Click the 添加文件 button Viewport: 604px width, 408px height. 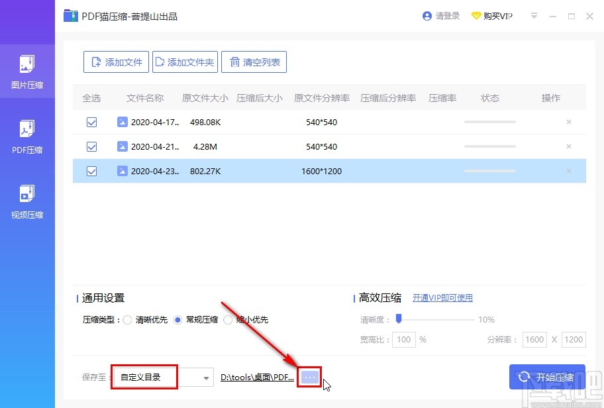pos(116,62)
